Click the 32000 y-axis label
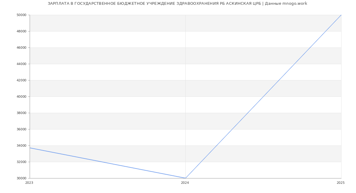The image size is (356, 193). coord(22,162)
